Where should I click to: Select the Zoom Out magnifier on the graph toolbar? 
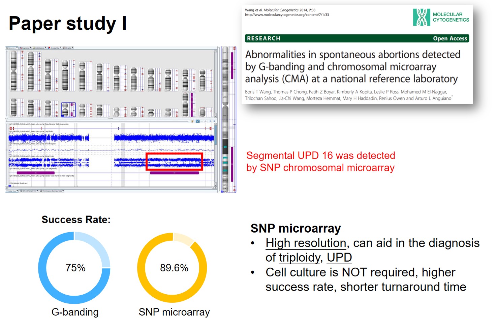(215, 121)
